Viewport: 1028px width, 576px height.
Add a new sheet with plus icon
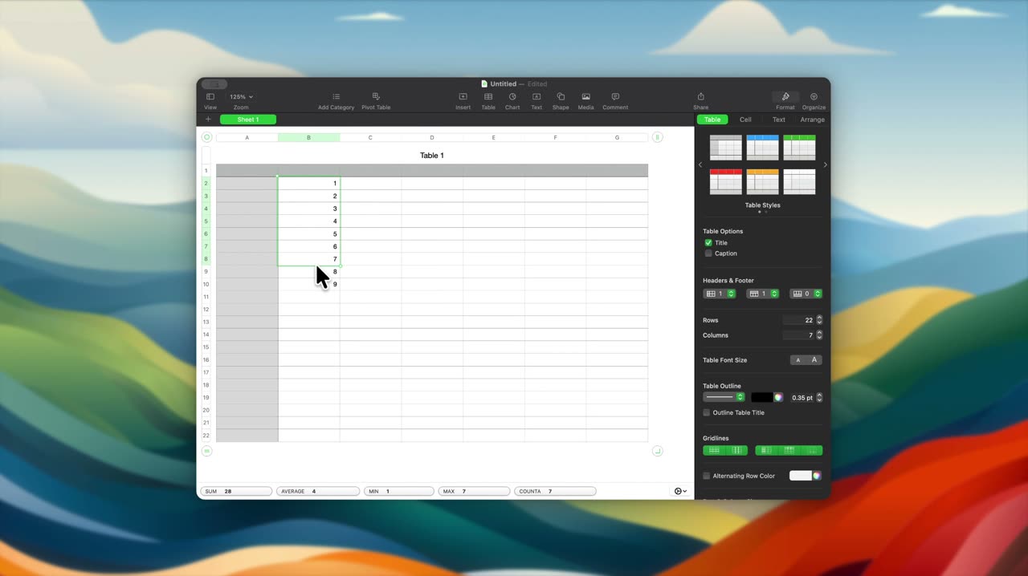coord(208,120)
